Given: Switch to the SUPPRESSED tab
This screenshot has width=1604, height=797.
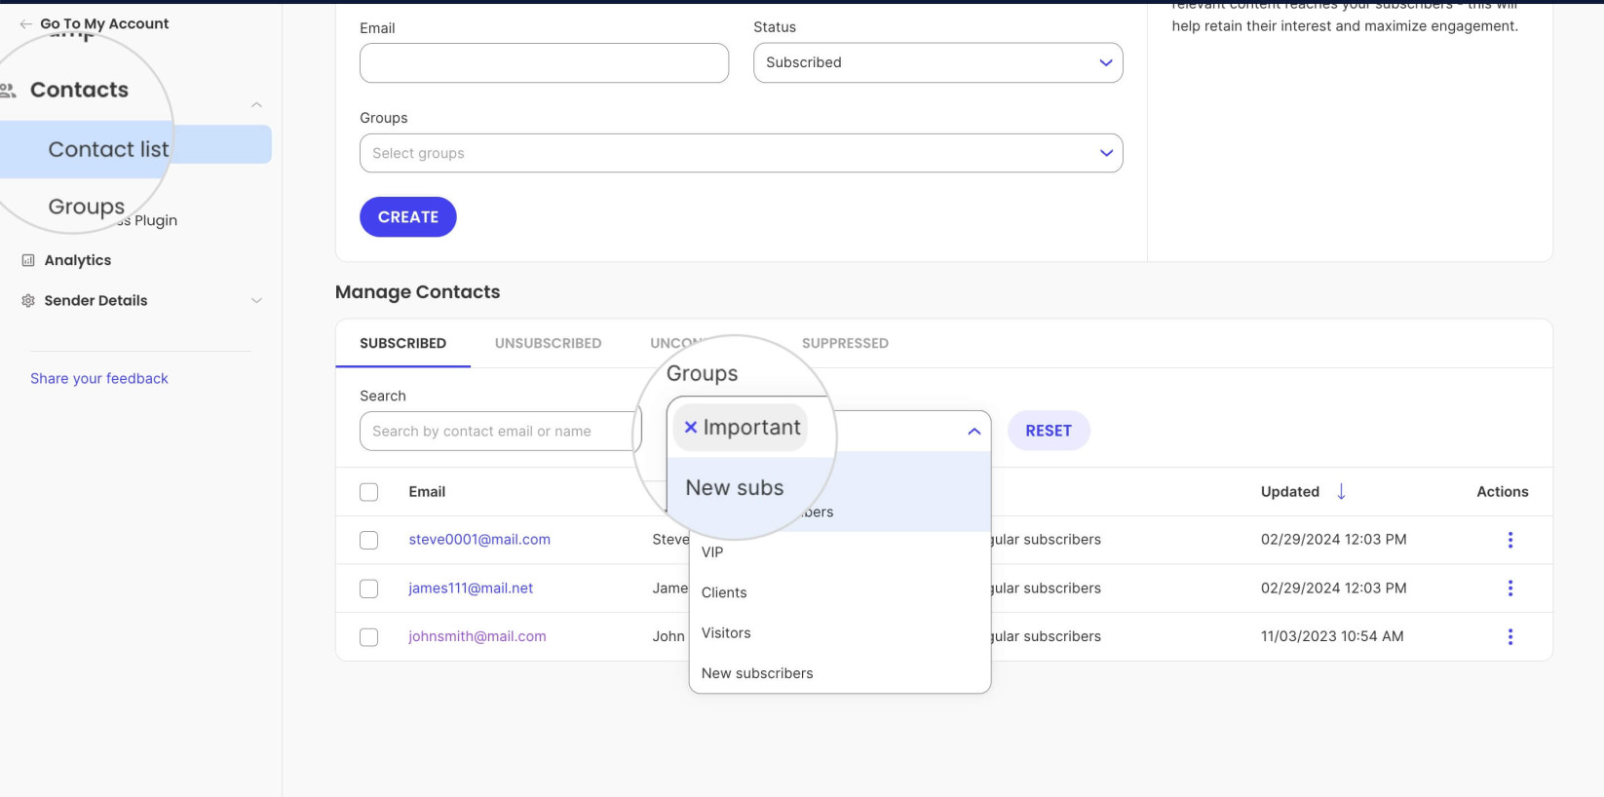Looking at the screenshot, I should click(845, 343).
